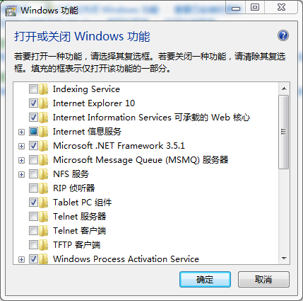The image size is (303, 301).
Task: Open the blue help question mark icon
Action: [x=283, y=35]
